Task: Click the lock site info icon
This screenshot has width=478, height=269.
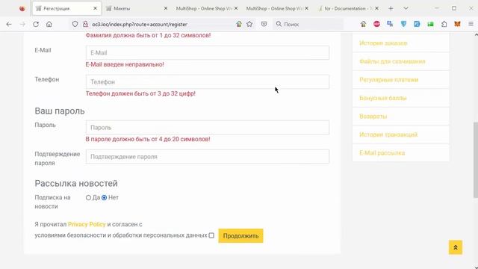Action: coord(85,24)
